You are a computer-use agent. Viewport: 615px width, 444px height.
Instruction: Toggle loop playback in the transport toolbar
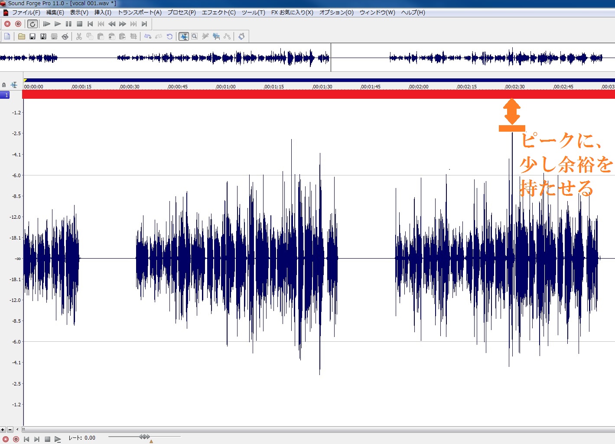pyautogui.click(x=33, y=24)
